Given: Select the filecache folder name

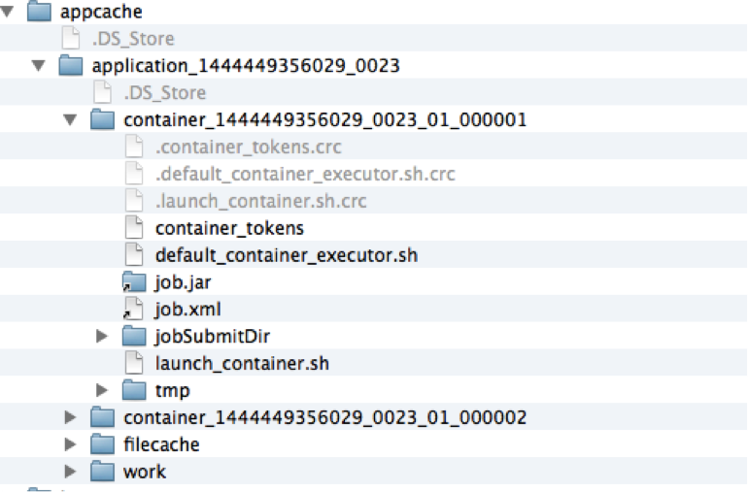Looking at the screenshot, I should [161, 444].
